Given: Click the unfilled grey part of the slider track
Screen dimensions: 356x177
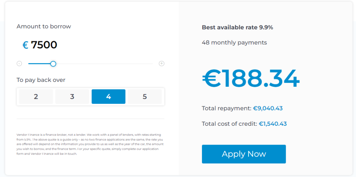Looking at the screenshot, I should (104, 64).
